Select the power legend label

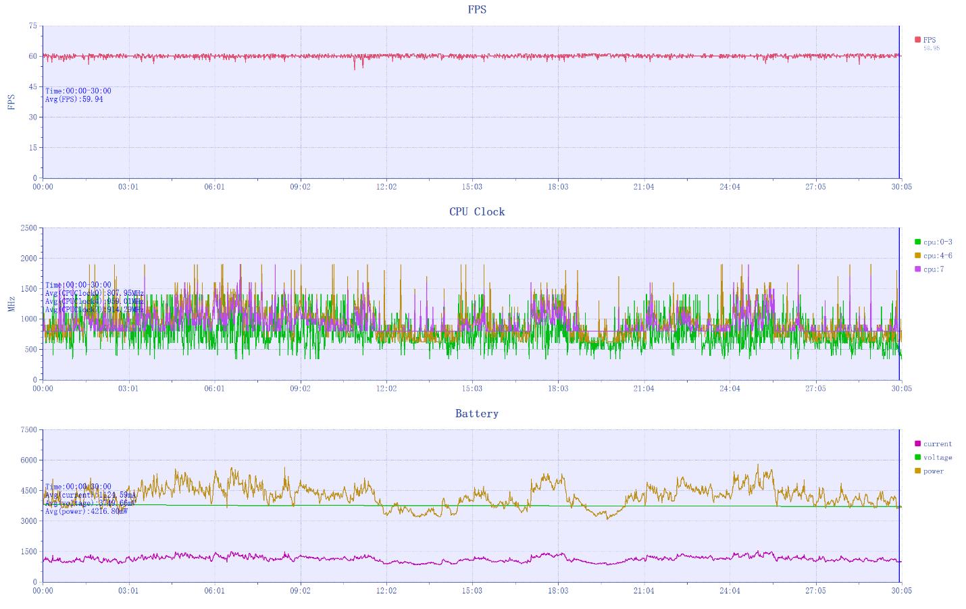(934, 471)
